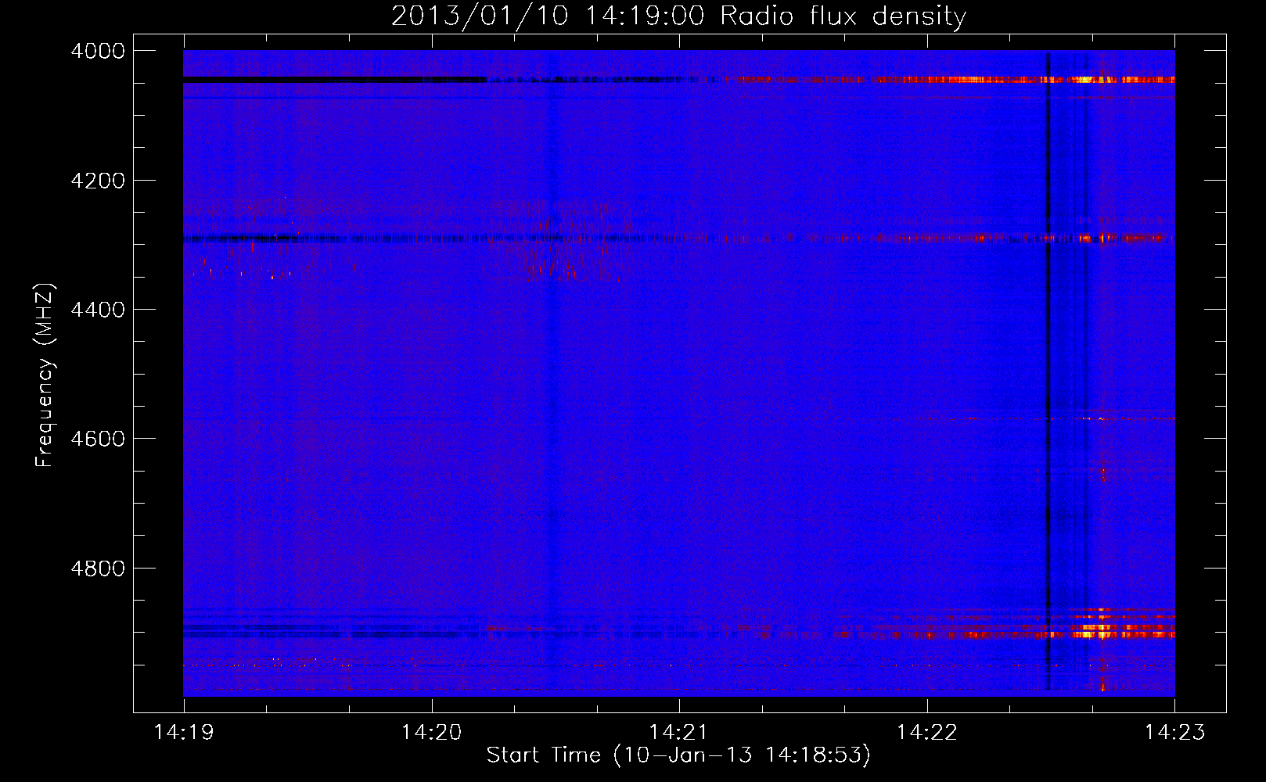The width and height of the screenshot is (1266, 782).
Task: Click the 14:20 time tick label
Action: 432,732
